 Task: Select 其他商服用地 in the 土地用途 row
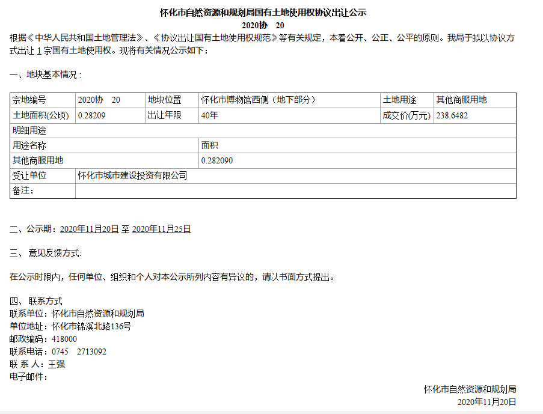[461, 100]
